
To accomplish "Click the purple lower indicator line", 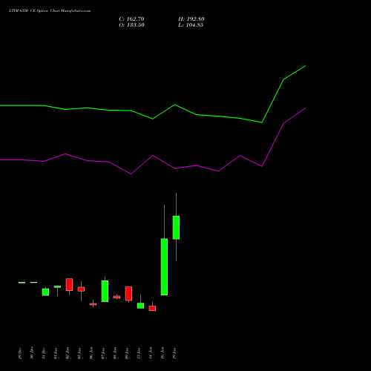I will click(153, 156).
